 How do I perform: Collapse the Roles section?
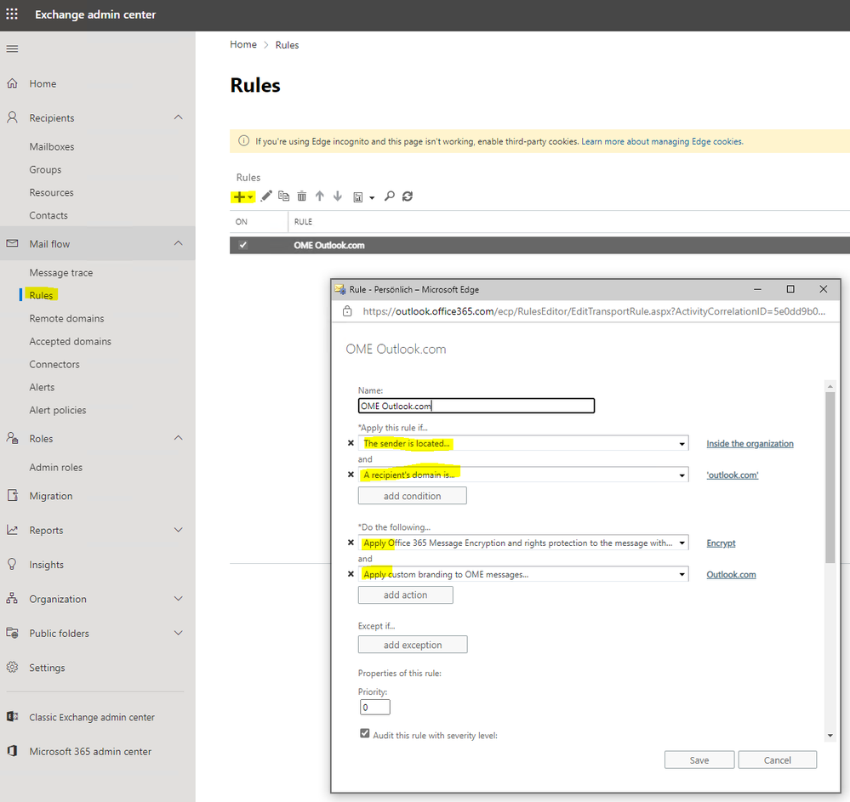[179, 438]
